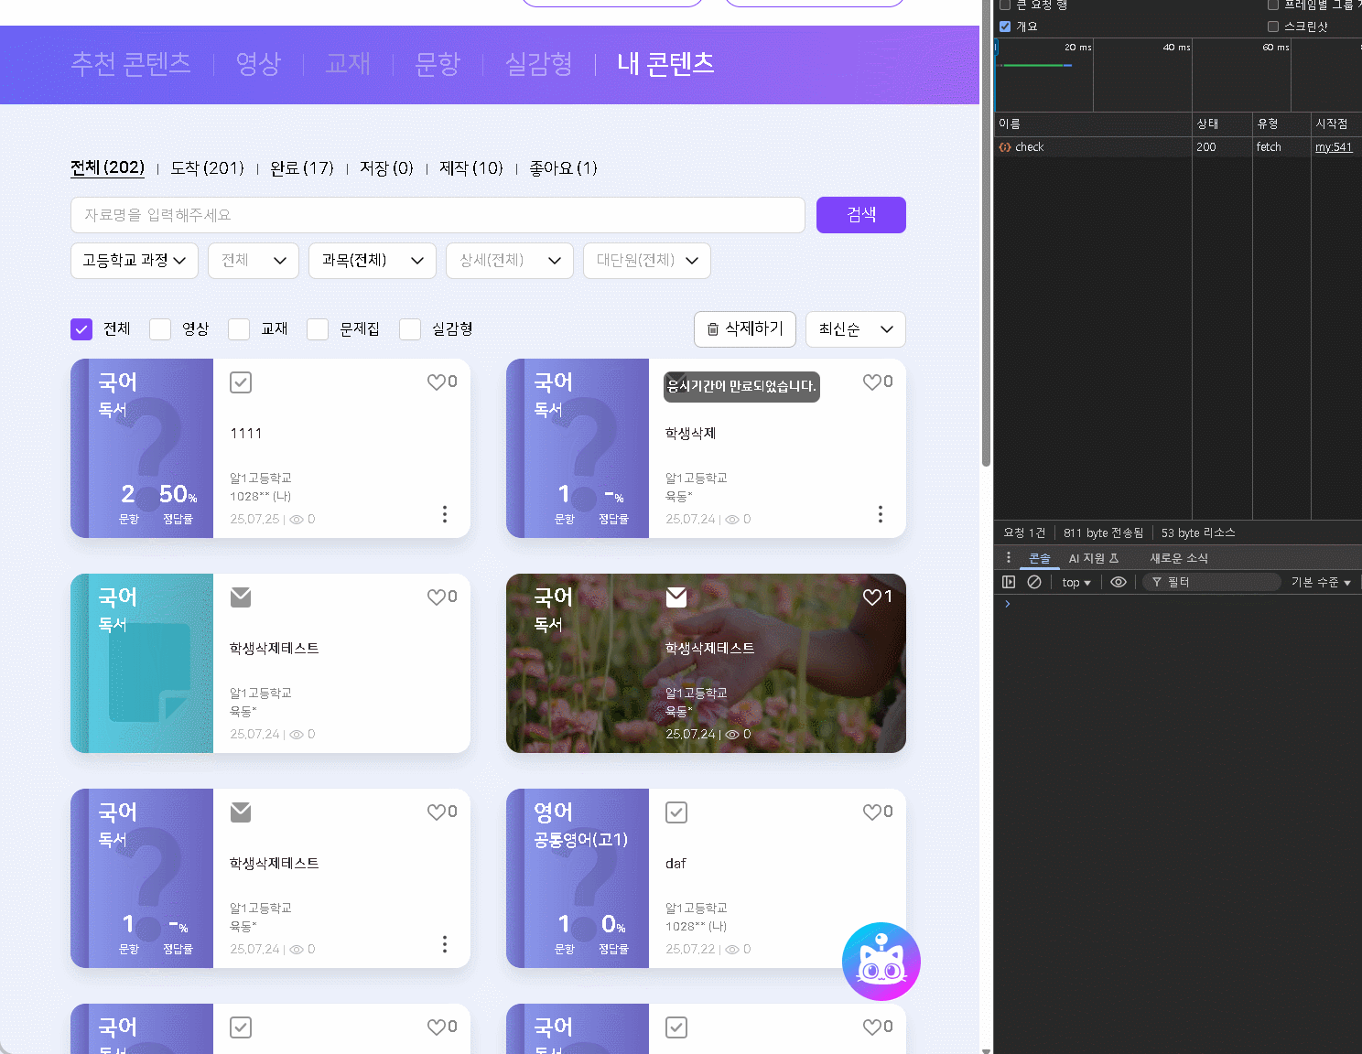Click the chatbot cat mascot icon
Viewport: 1362px width, 1054px height.
click(881, 962)
